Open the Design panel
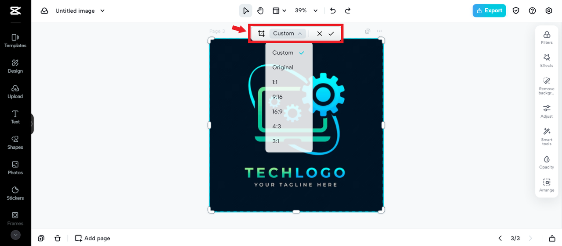The image size is (562, 246). [15, 66]
